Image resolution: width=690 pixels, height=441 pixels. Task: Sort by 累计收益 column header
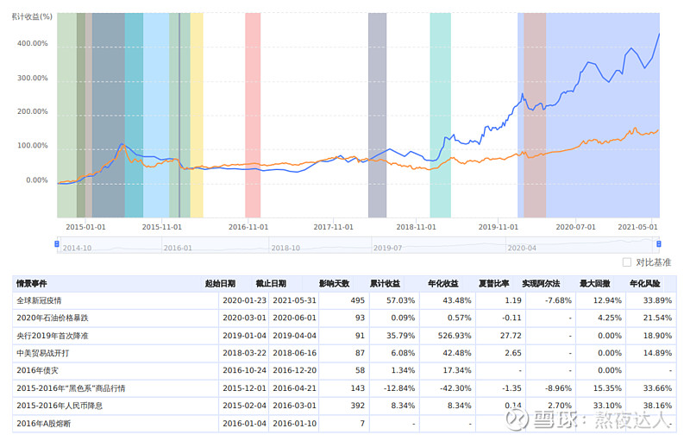coord(385,283)
